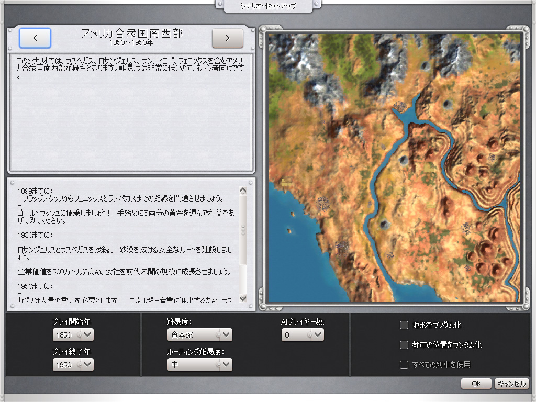Open the 難易度 dropdown showing 資本家
This screenshot has width=536, height=402.
click(x=199, y=334)
